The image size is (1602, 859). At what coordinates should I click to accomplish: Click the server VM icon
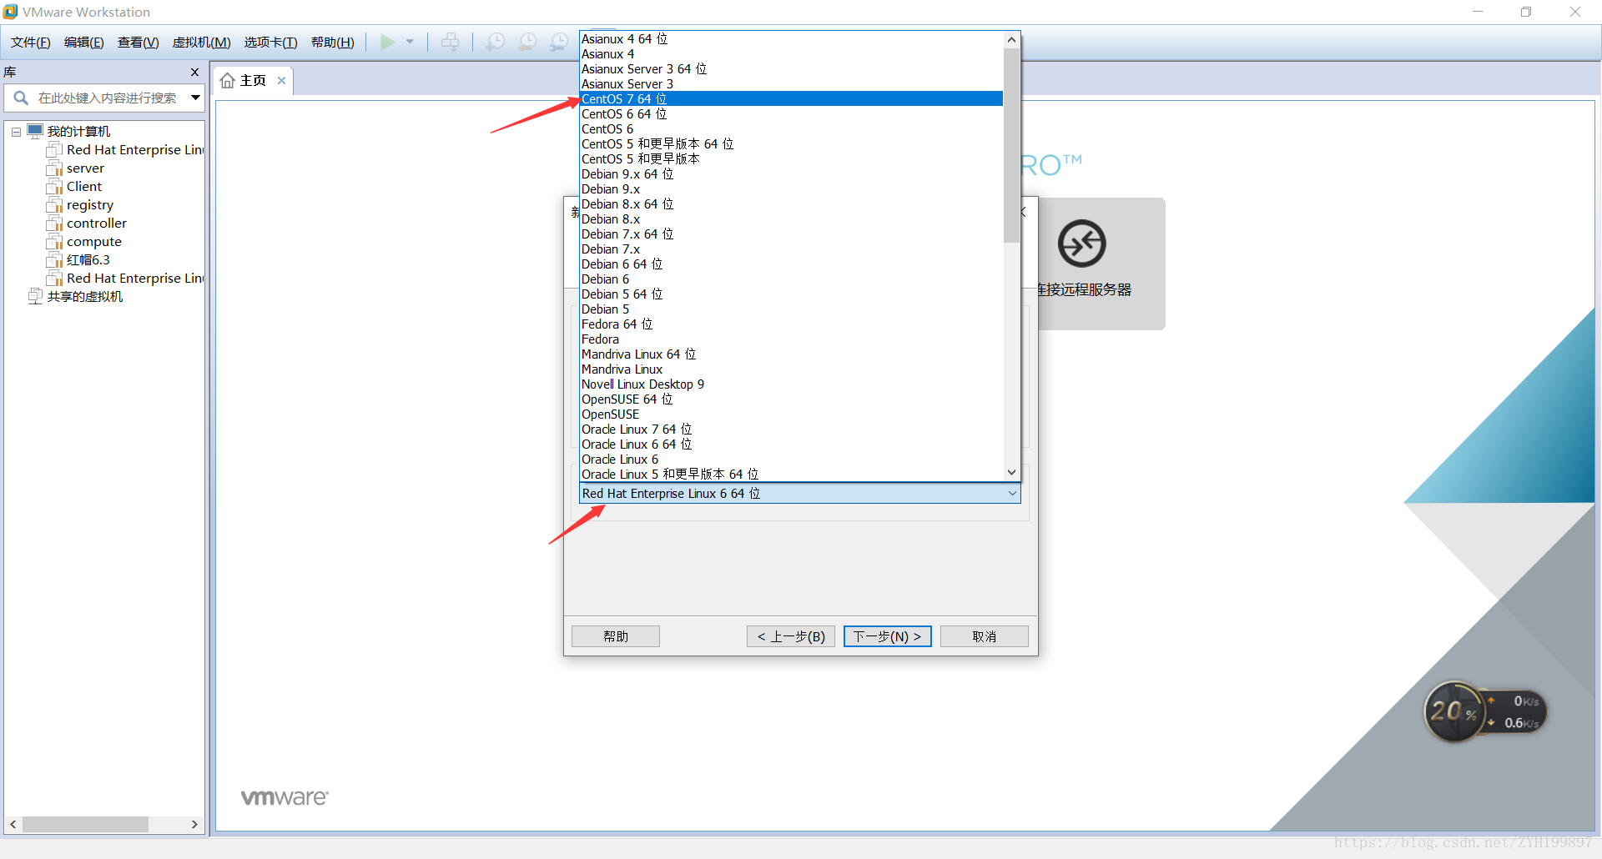point(54,168)
